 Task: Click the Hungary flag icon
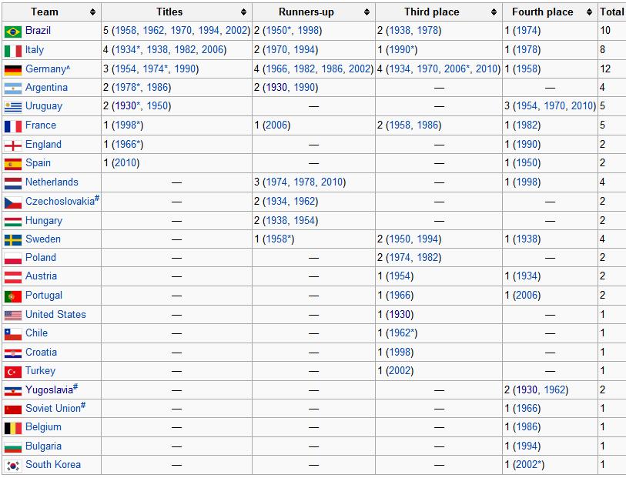pos(13,222)
